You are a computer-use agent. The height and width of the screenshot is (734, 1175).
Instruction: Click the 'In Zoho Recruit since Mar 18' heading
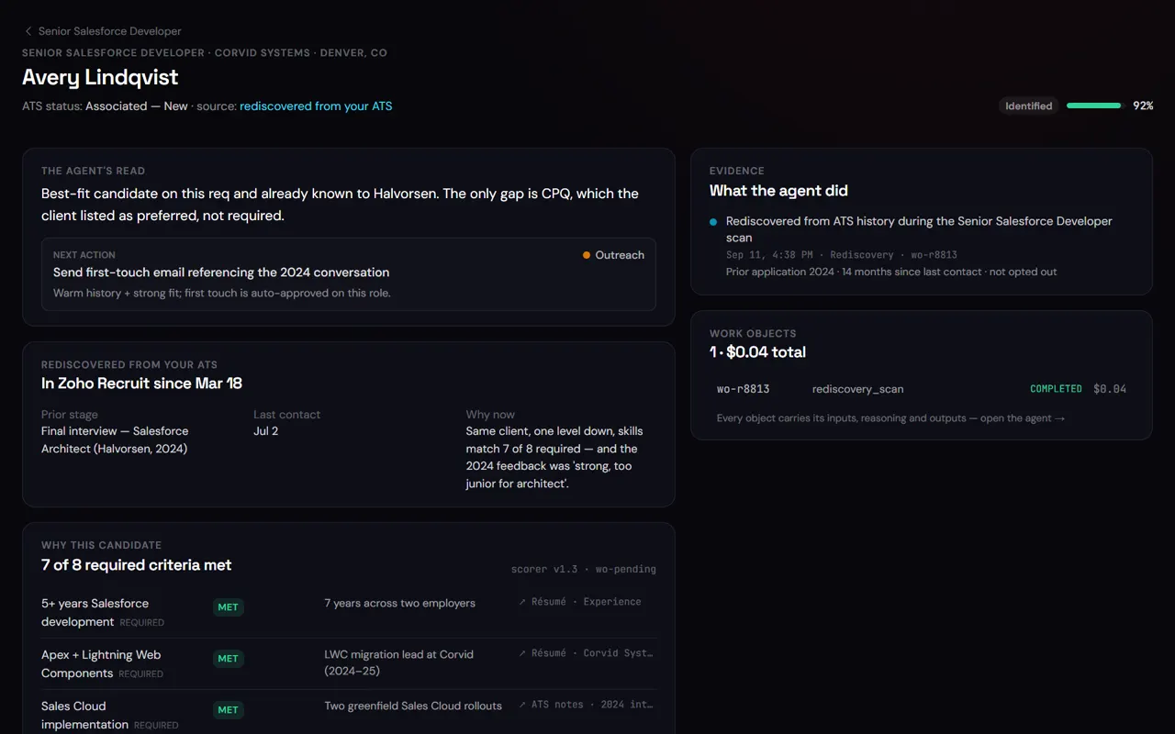pyautogui.click(x=141, y=384)
